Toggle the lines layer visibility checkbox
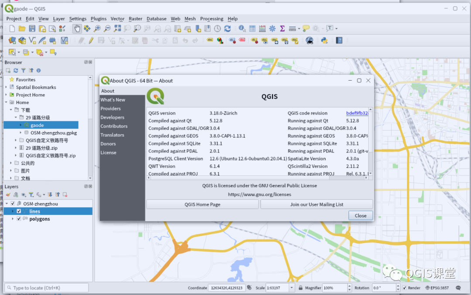The width and height of the screenshot is (471, 295). pyautogui.click(x=19, y=211)
